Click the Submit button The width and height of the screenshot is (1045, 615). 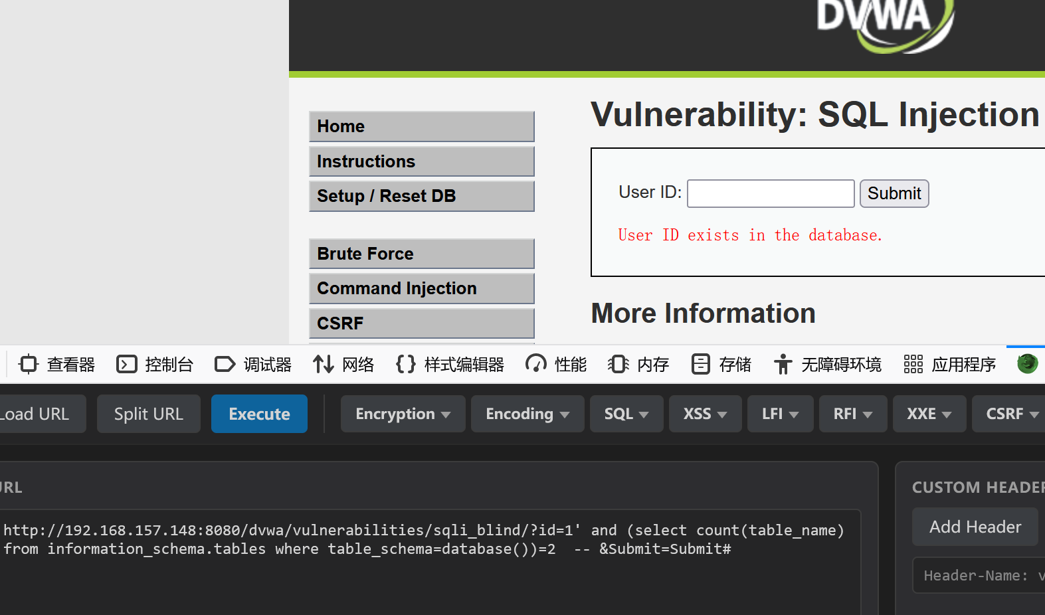pos(894,193)
